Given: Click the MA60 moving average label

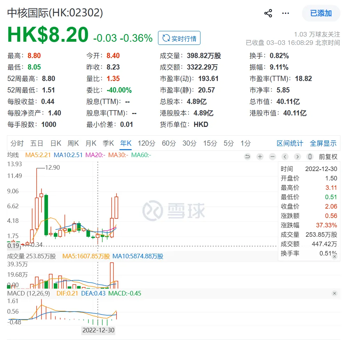Looking at the screenshot, I should pyautogui.click(x=141, y=155).
